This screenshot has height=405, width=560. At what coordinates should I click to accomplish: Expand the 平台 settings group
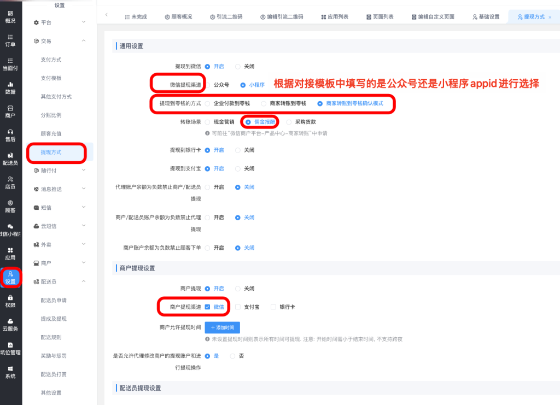click(59, 22)
